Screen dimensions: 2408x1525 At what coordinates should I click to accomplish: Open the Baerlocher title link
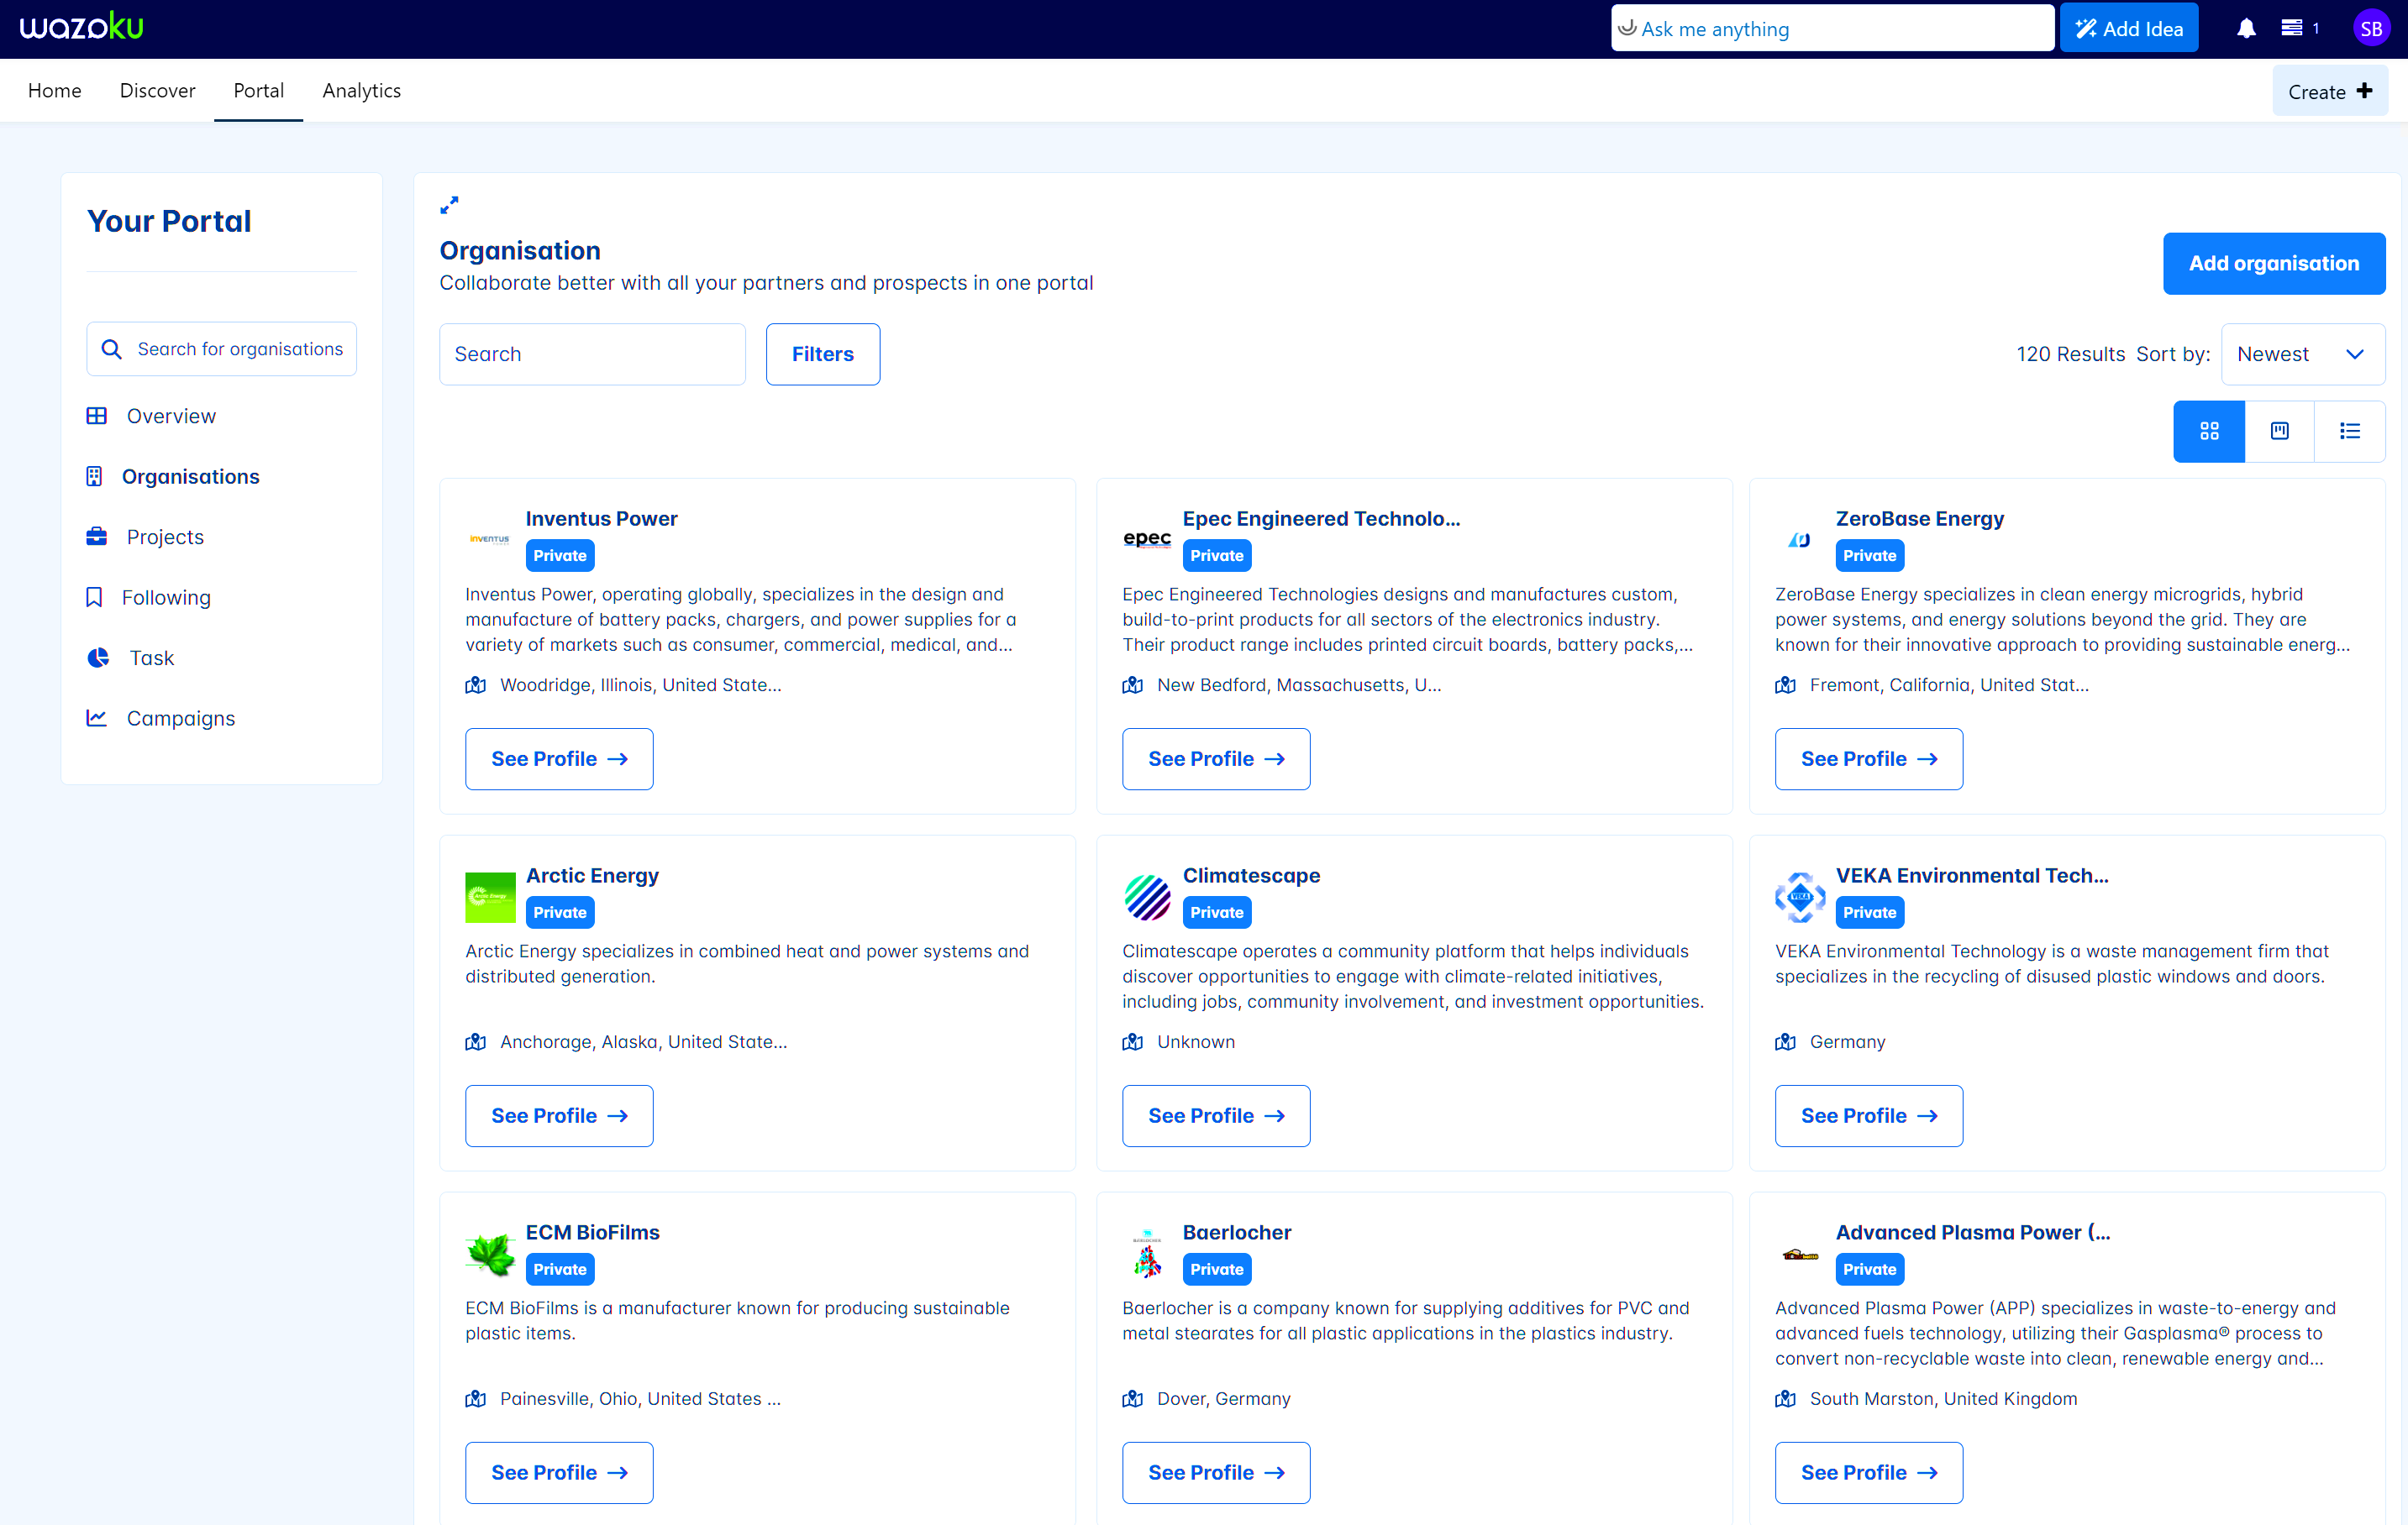[x=1236, y=1232]
